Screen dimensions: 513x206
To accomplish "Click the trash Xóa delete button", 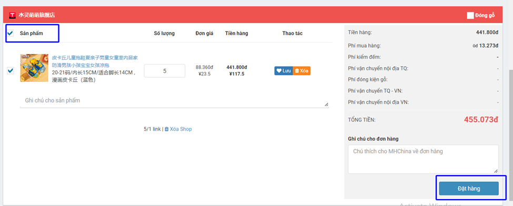I will pos(301,71).
